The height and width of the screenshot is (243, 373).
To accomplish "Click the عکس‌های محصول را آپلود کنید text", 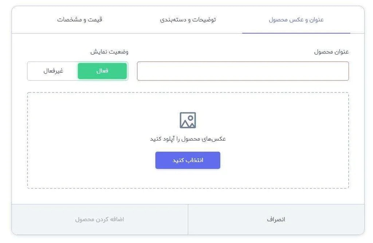I will point(188,139).
